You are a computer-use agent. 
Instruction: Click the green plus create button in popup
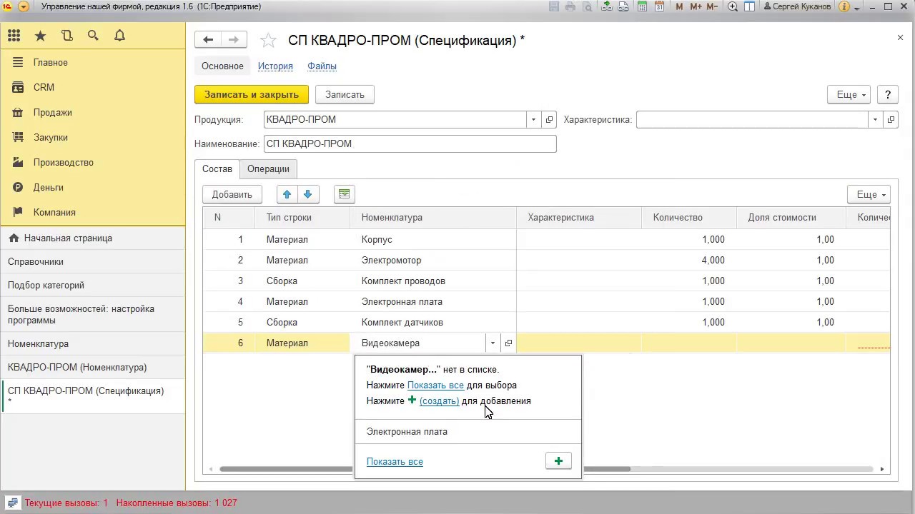point(558,461)
